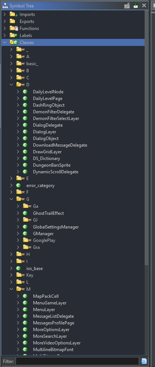Close the Symbol Tree panel
The image size is (155, 367).
coord(144,6)
